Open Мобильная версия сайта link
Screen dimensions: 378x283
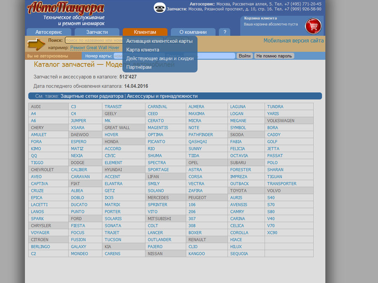[x=294, y=40]
